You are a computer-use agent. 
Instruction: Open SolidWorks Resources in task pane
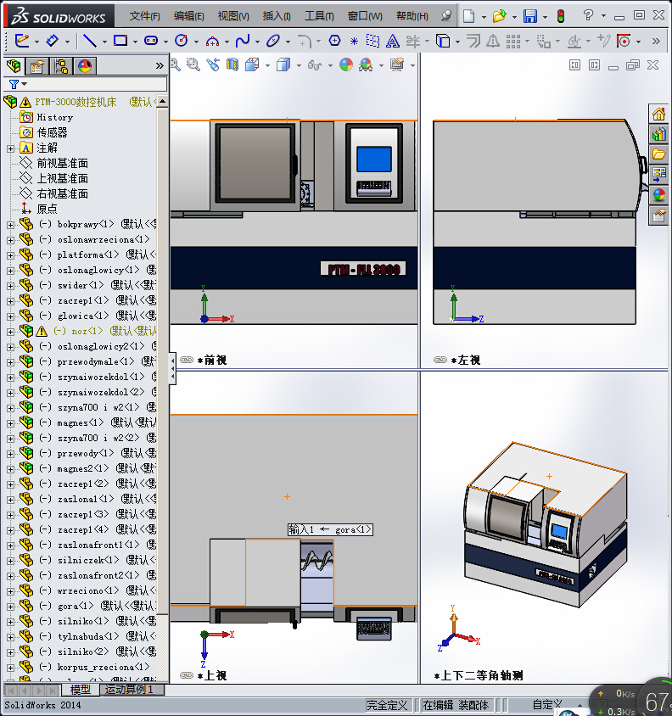(658, 114)
